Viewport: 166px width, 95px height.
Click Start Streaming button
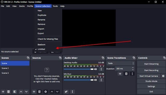point(151,64)
